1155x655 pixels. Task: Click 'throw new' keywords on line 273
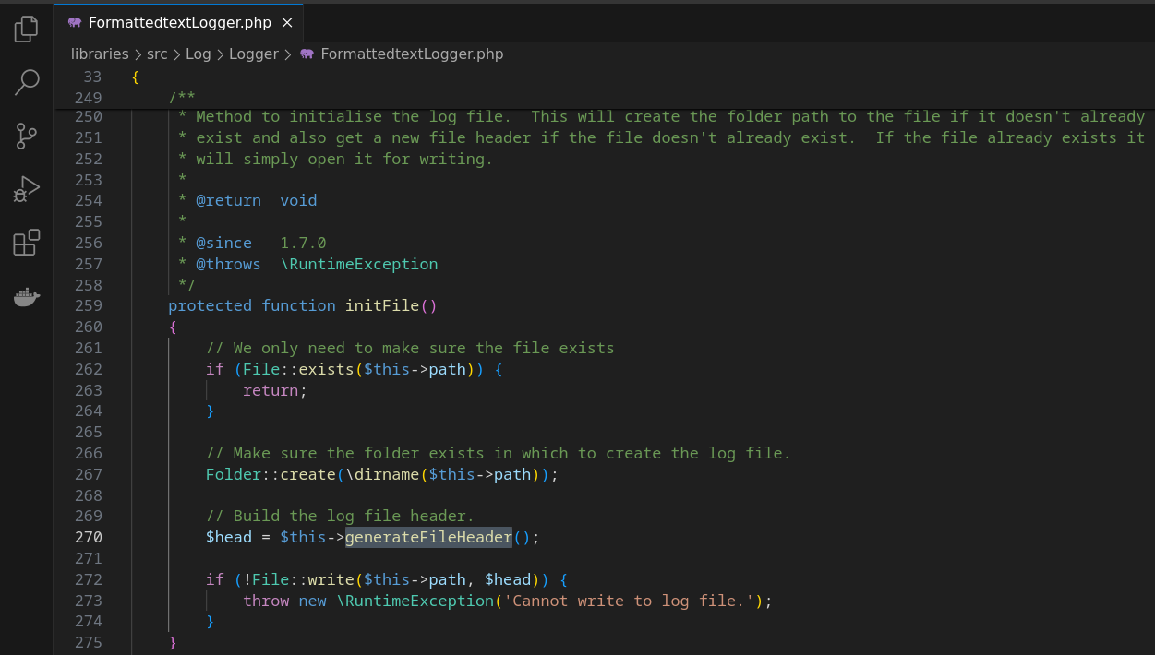[x=284, y=601]
